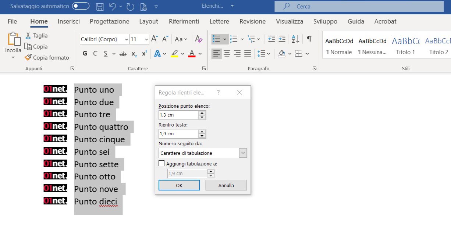451x239 pixels.
Task: Click the Rientro testo input field
Action: point(178,134)
